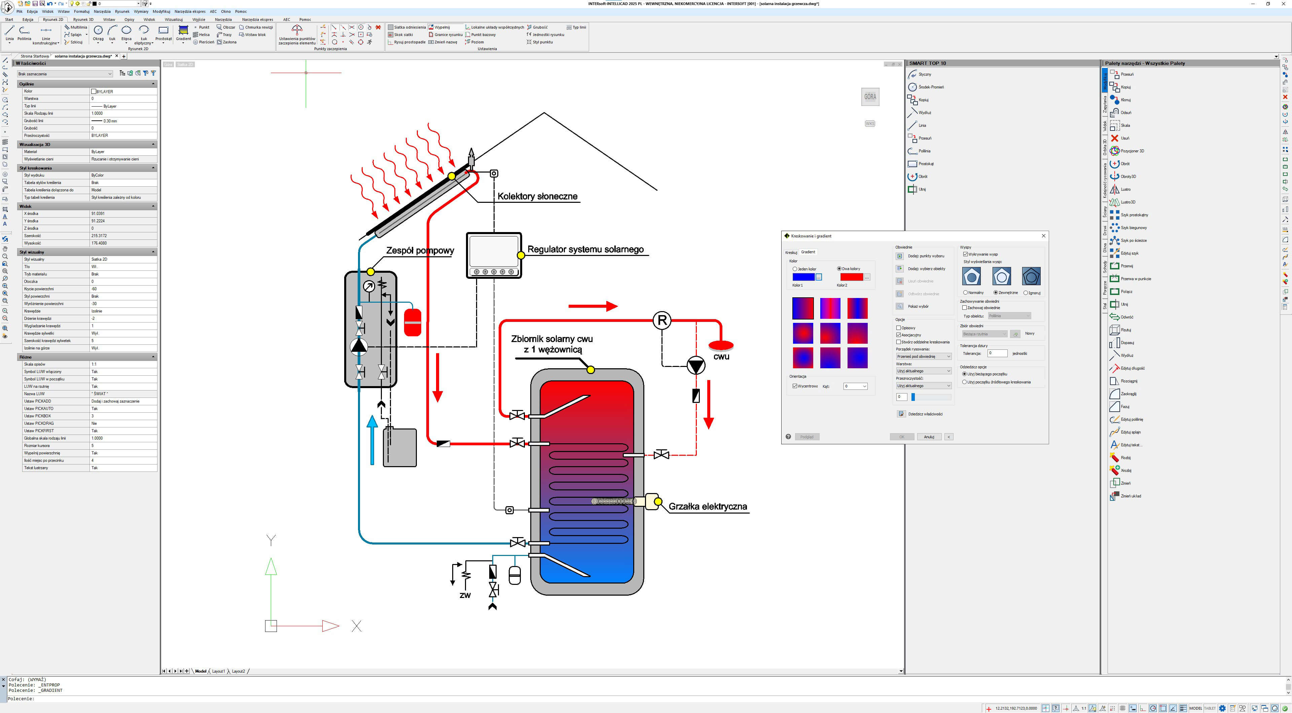Open the Gradient tool in ribbon
The image size is (1292, 713).
pos(184,33)
